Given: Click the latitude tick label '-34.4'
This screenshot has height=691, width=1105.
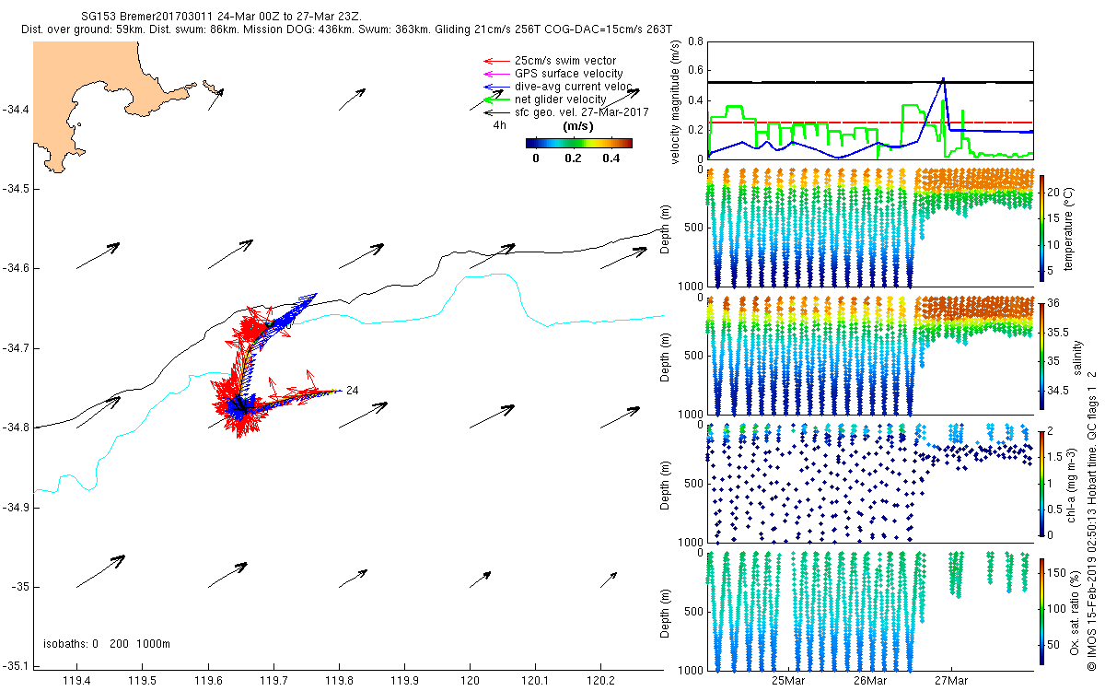Looking at the screenshot, I should pyautogui.click(x=15, y=110).
